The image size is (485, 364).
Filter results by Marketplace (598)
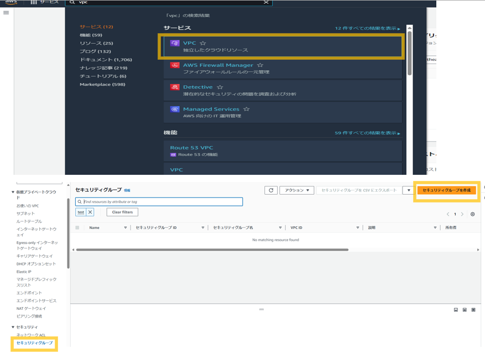(x=102, y=84)
